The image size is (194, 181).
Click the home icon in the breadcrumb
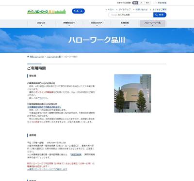pyautogui.click(x=28, y=57)
